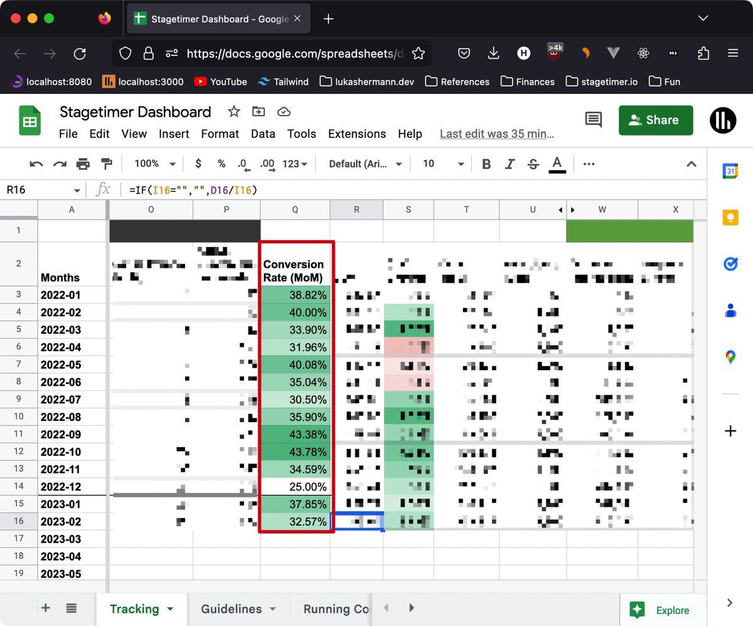
Task: Open Google Calendar in side panel
Action: [x=730, y=171]
